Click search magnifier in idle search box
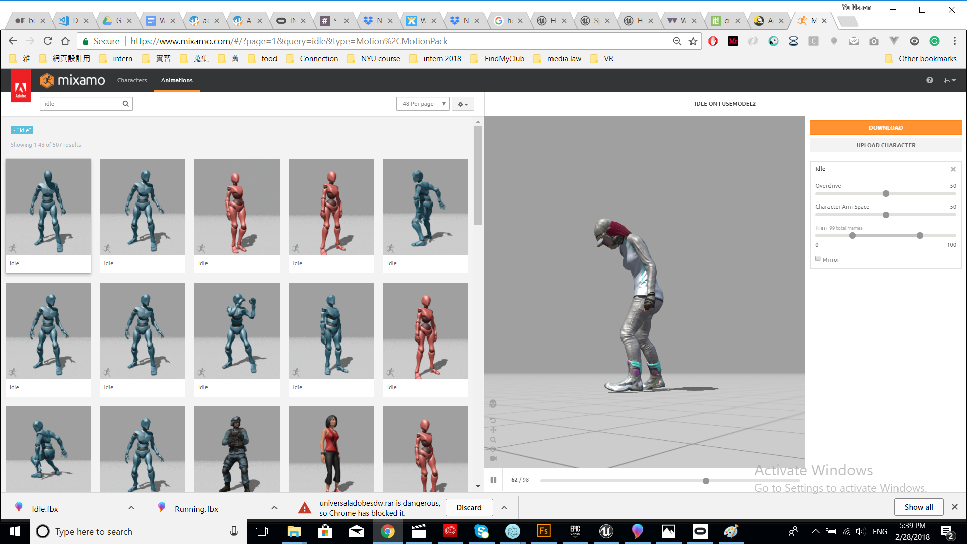Screen dimensions: 967x544 (x=125, y=104)
